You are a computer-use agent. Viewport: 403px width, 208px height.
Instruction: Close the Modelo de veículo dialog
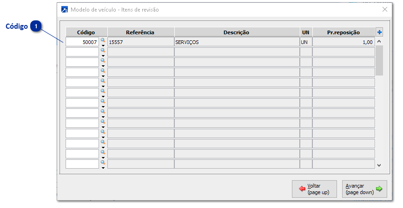(385, 9)
